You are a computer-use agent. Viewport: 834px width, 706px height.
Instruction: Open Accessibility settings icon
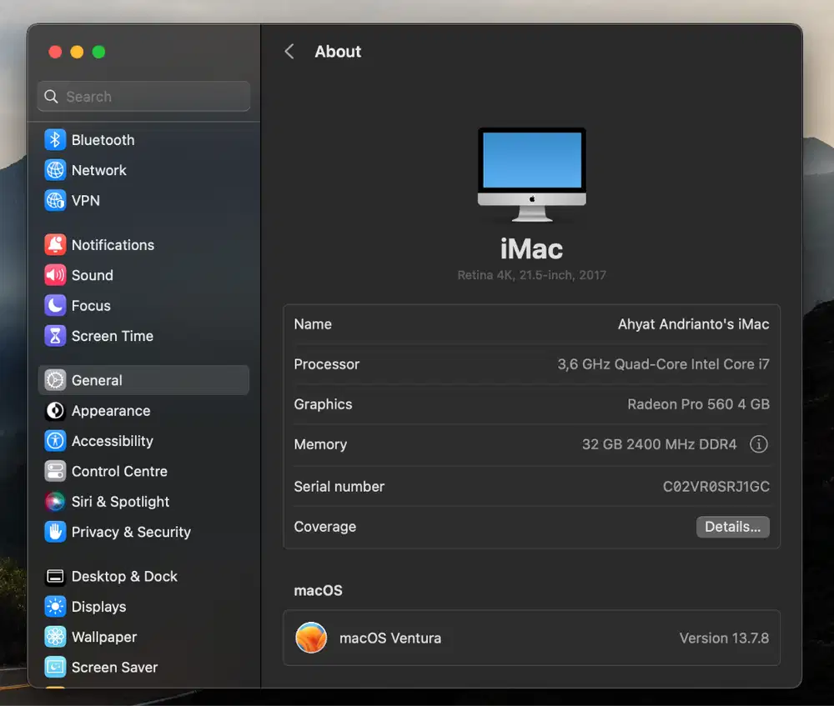[x=55, y=441]
